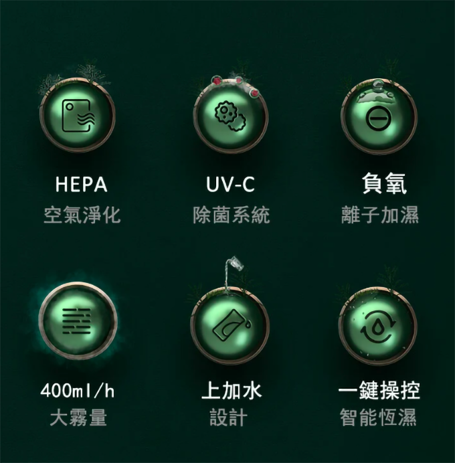455x463 pixels.
Task: Click the HEPA air filter icon
Action: click(78, 116)
